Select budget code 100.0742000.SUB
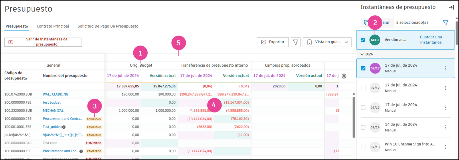 18,95
